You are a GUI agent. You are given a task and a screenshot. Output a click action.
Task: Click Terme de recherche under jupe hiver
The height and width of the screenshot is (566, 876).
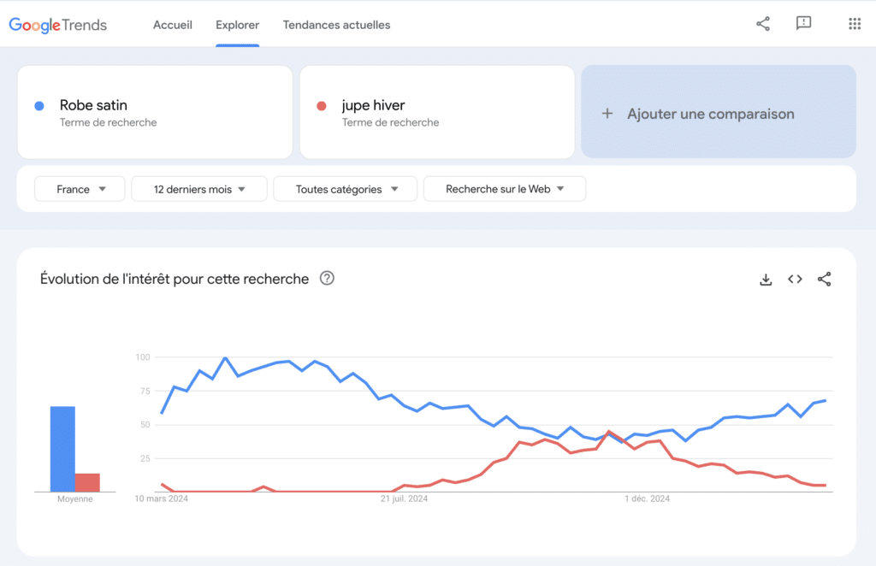pos(390,122)
